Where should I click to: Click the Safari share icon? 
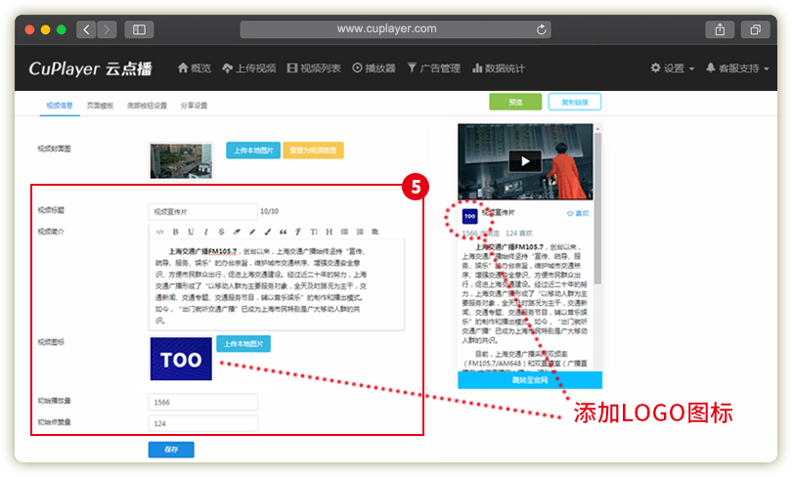[720, 29]
